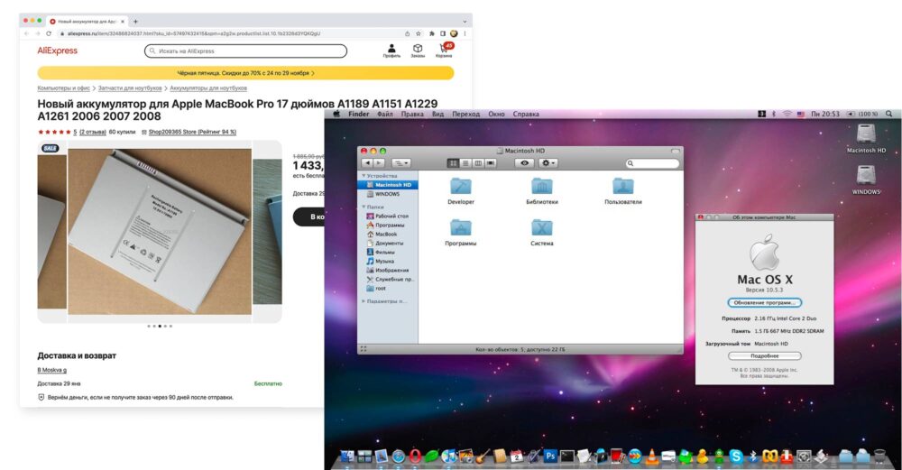Open the Finder gear action dropdown
The width and height of the screenshot is (902, 470).
pos(548,163)
